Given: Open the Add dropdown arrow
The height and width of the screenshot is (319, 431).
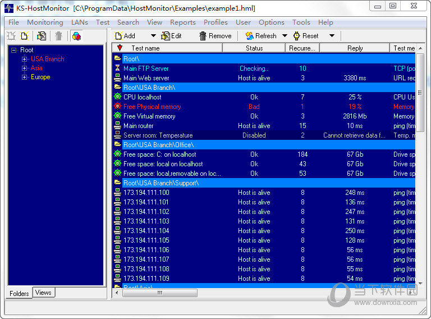Looking at the screenshot, I should (x=153, y=36).
